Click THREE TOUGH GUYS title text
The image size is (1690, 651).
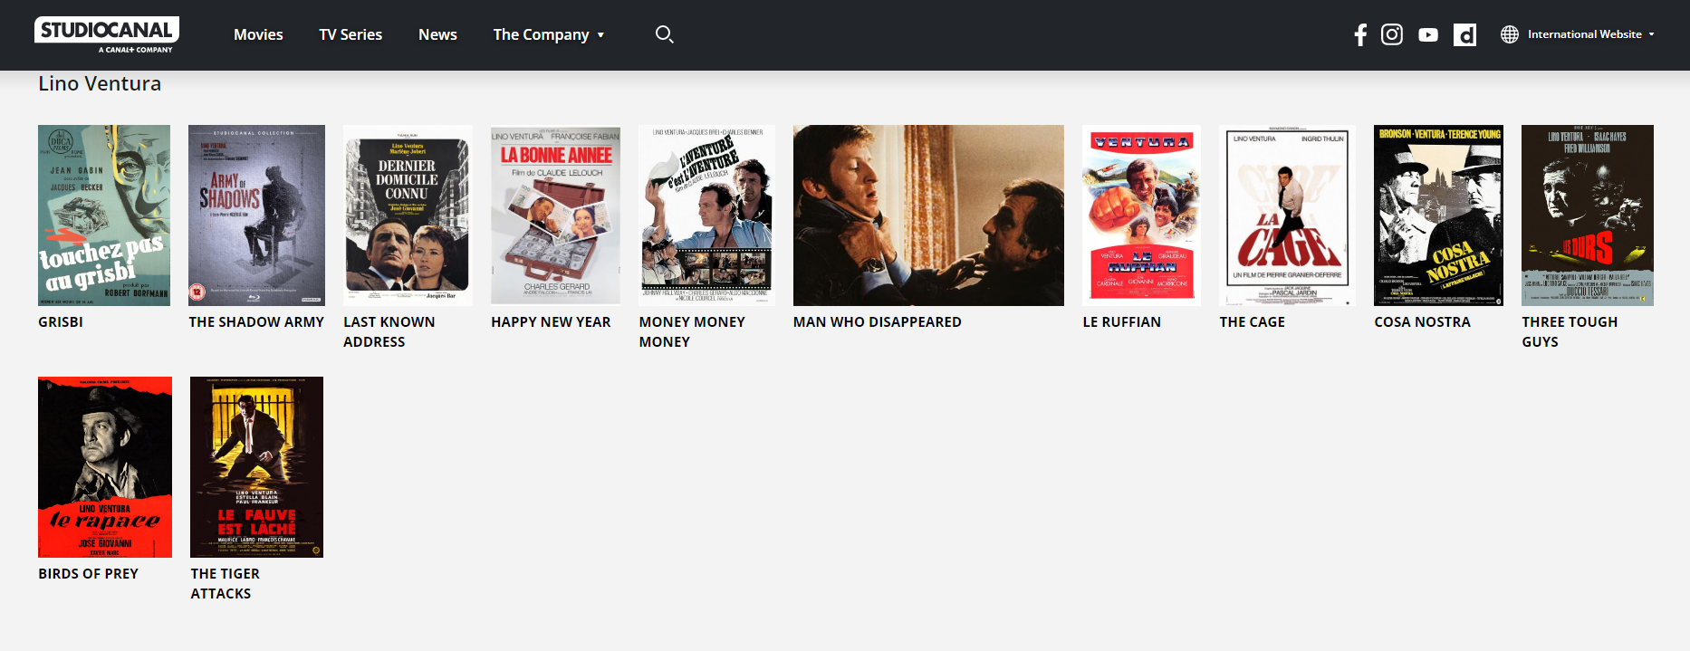1570,332
